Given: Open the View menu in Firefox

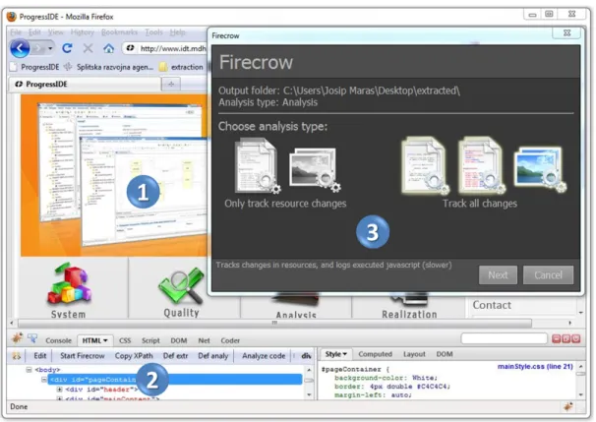Looking at the screenshot, I should click(x=55, y=32).
